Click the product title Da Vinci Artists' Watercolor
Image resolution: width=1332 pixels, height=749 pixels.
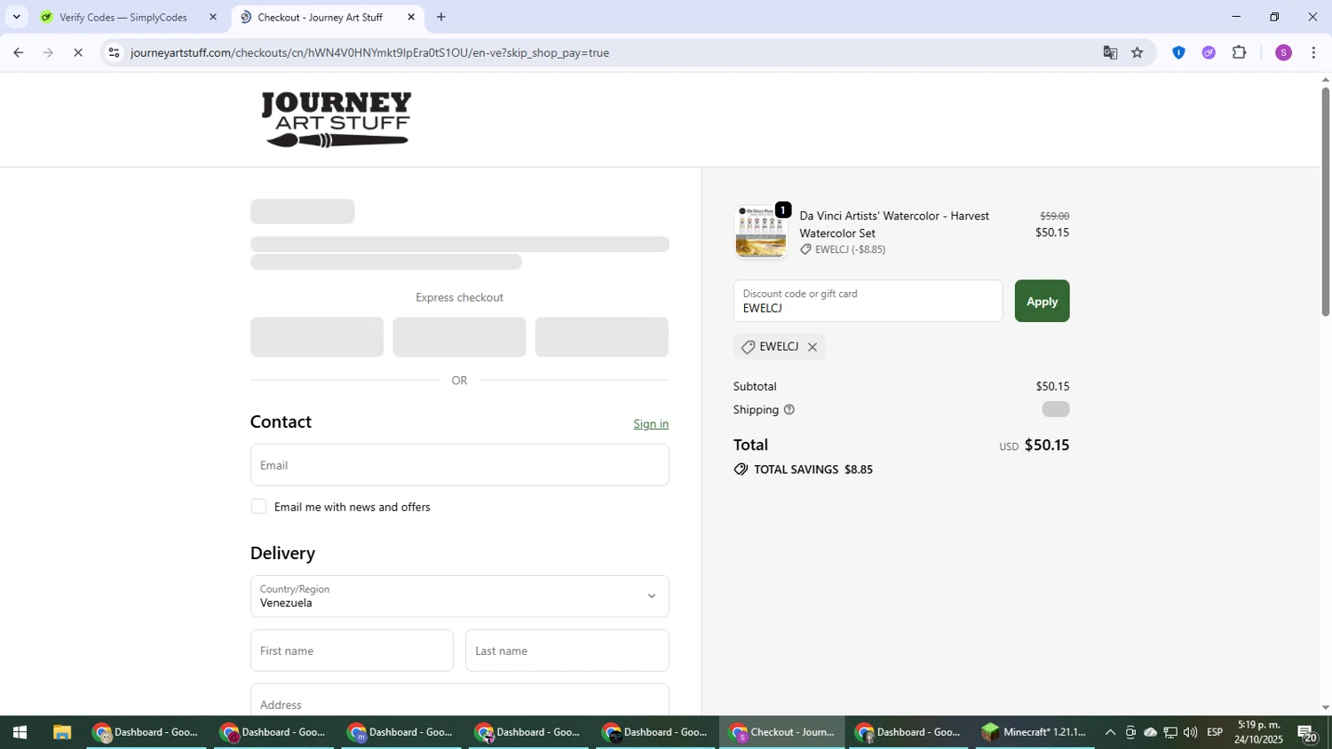(x=894, y=225)
